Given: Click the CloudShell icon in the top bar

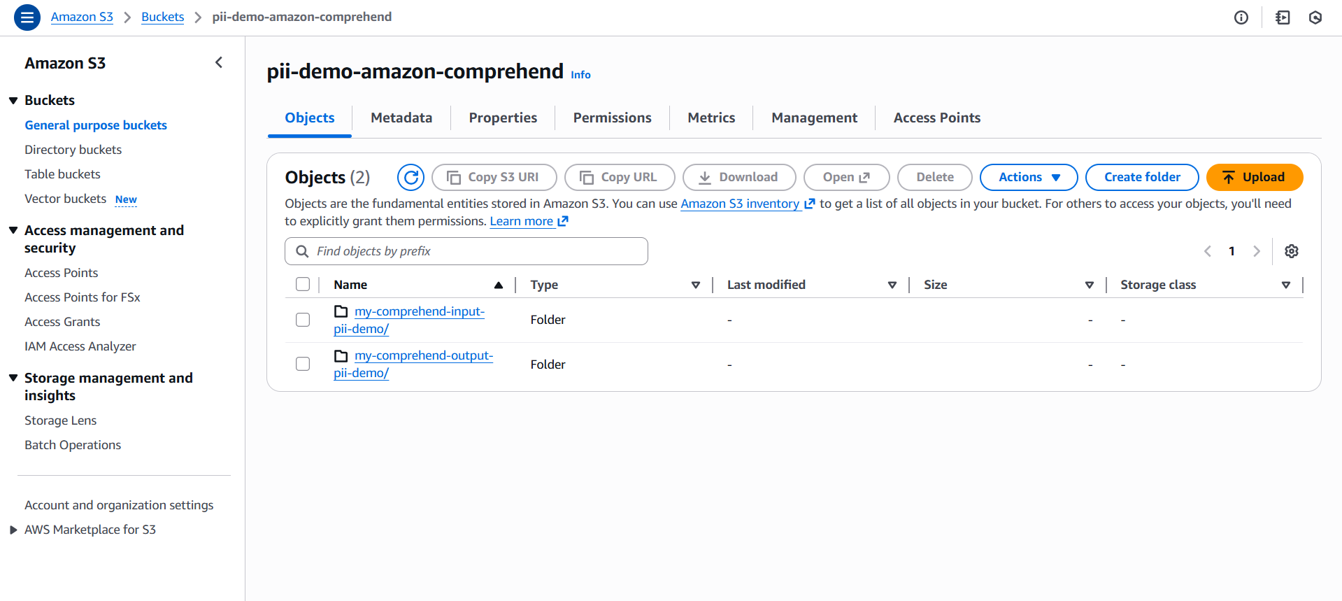Looking at the screenshot, I should click(1282, 17).
